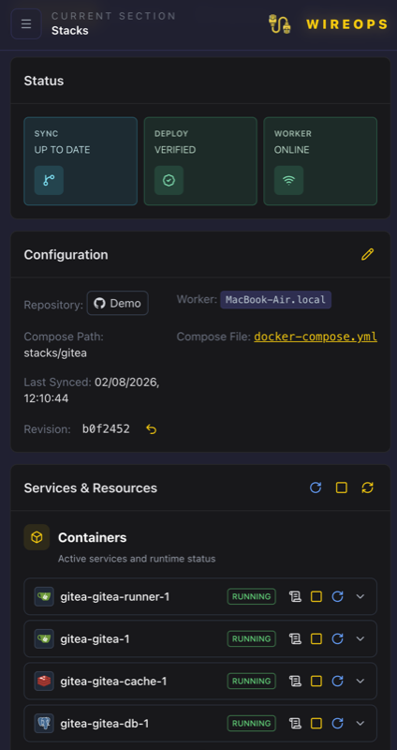Expand the gitea-gitea-db-1 container row
The height and width of the screenshot is (750, 397).
pos(360,723)
